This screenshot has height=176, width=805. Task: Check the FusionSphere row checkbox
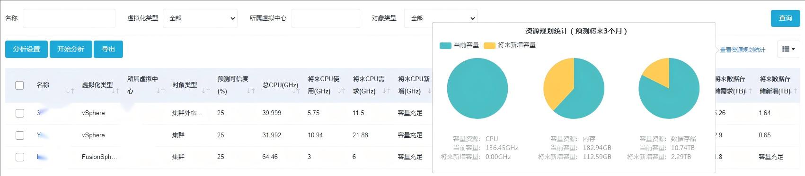pos(19,157)
